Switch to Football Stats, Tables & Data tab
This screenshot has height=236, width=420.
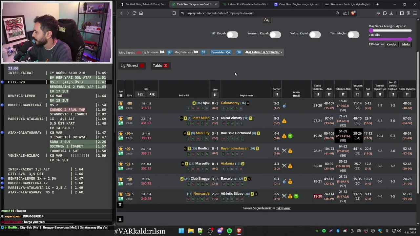click(143, 4)
